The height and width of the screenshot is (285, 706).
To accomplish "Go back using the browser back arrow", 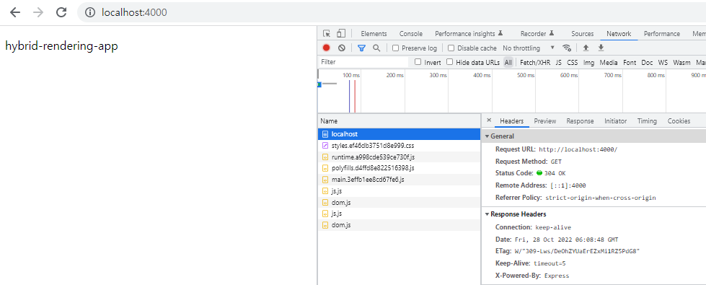I will coord(15,12).
